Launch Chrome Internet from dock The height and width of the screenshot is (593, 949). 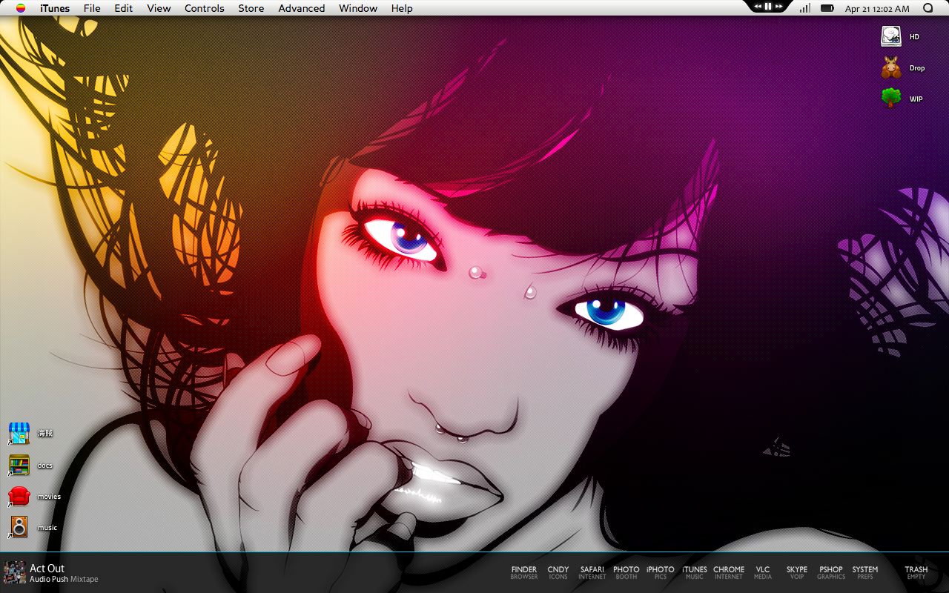[729, 573]
